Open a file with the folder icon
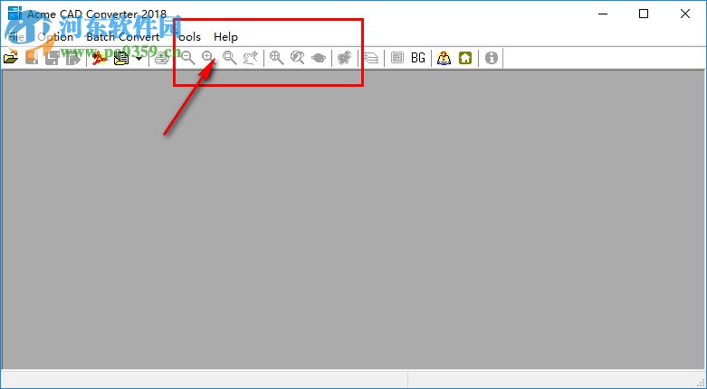707x389 pixels. click(10, 58)
